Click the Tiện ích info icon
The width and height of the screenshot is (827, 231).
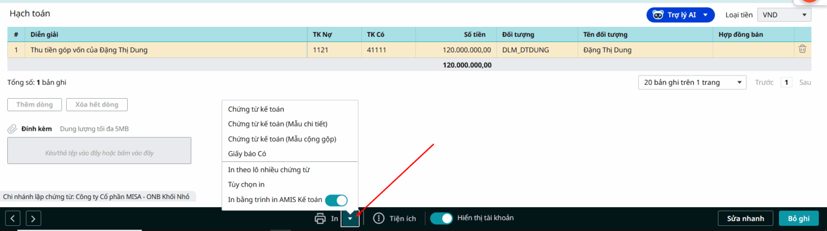click(379, 219)
